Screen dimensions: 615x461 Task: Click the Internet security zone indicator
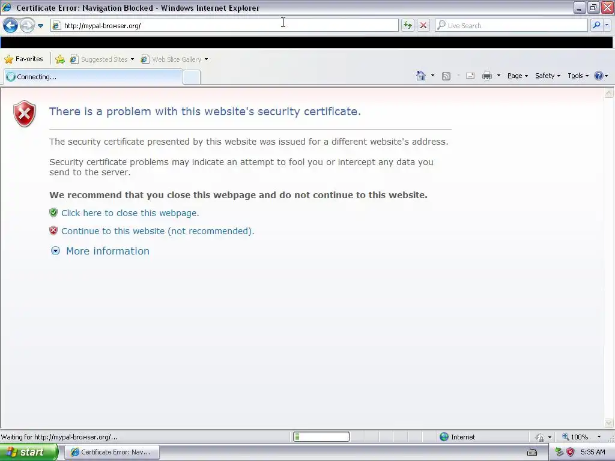pos(457,437)
